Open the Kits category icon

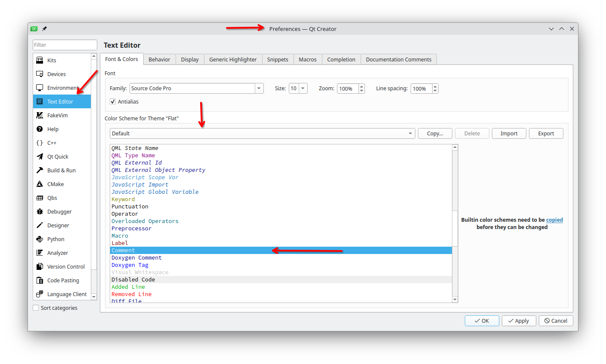(x=40, y=60)
